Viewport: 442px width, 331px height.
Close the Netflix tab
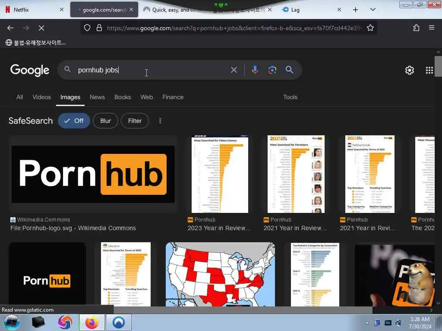pos(62,10)
